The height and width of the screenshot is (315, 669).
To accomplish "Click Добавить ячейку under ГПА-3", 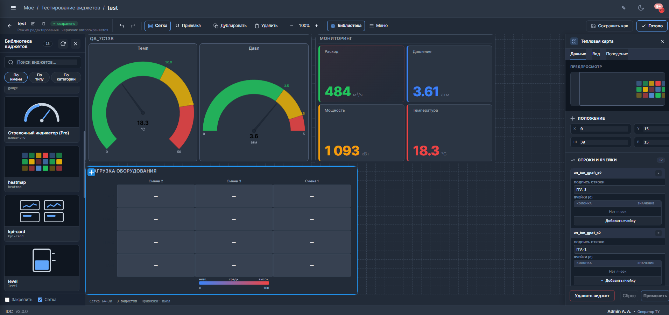I will click(618, 221).
